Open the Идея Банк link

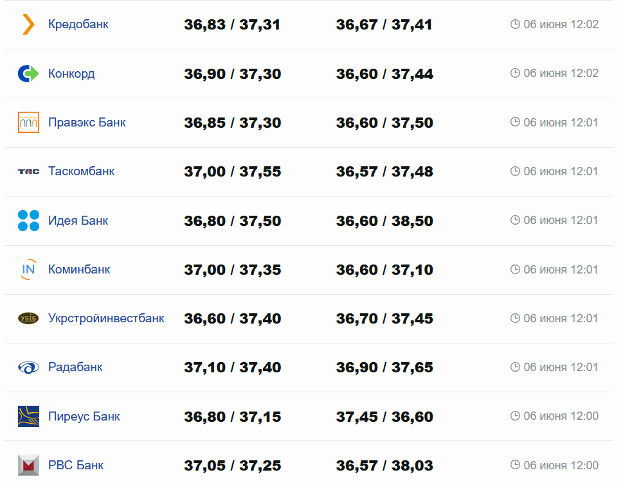coord(78,221)
